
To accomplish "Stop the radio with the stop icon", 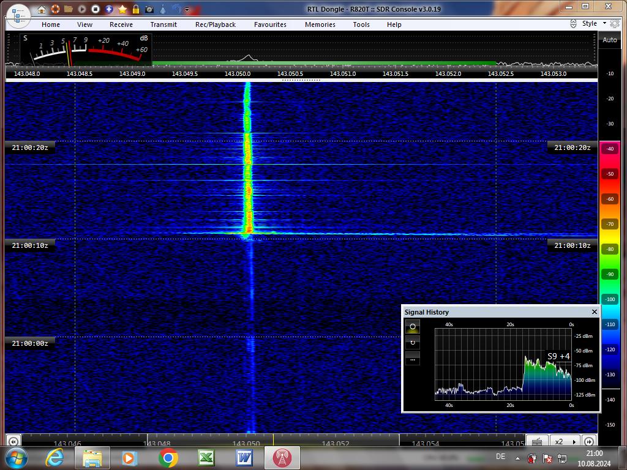I will 95,9.
